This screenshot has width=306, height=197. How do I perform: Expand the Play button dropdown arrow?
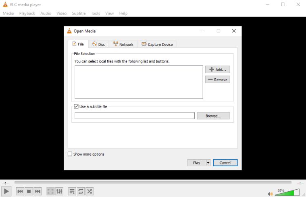pos(208,163)
